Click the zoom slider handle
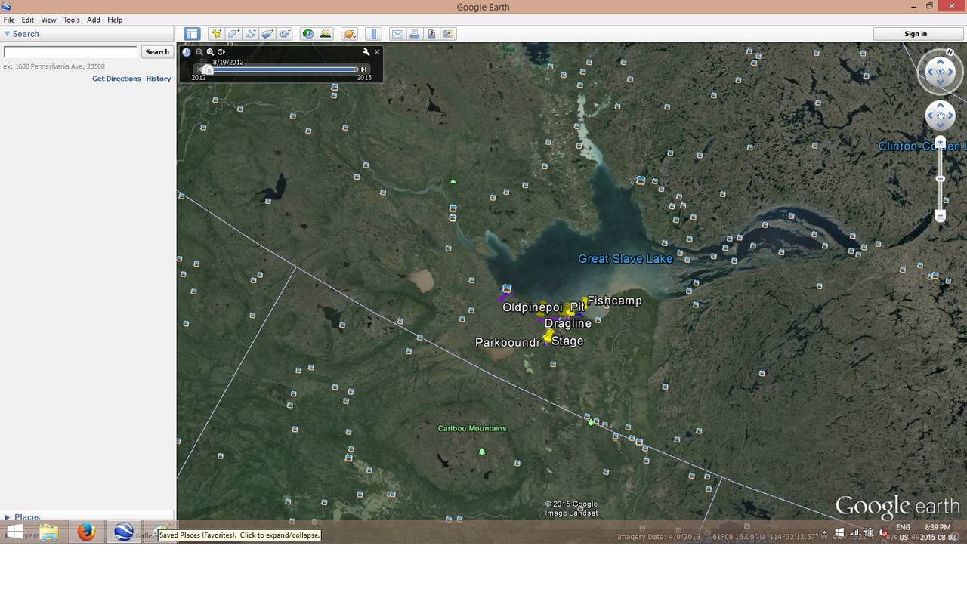The width and height of the screenshot is (967, 592). point(941,179)
